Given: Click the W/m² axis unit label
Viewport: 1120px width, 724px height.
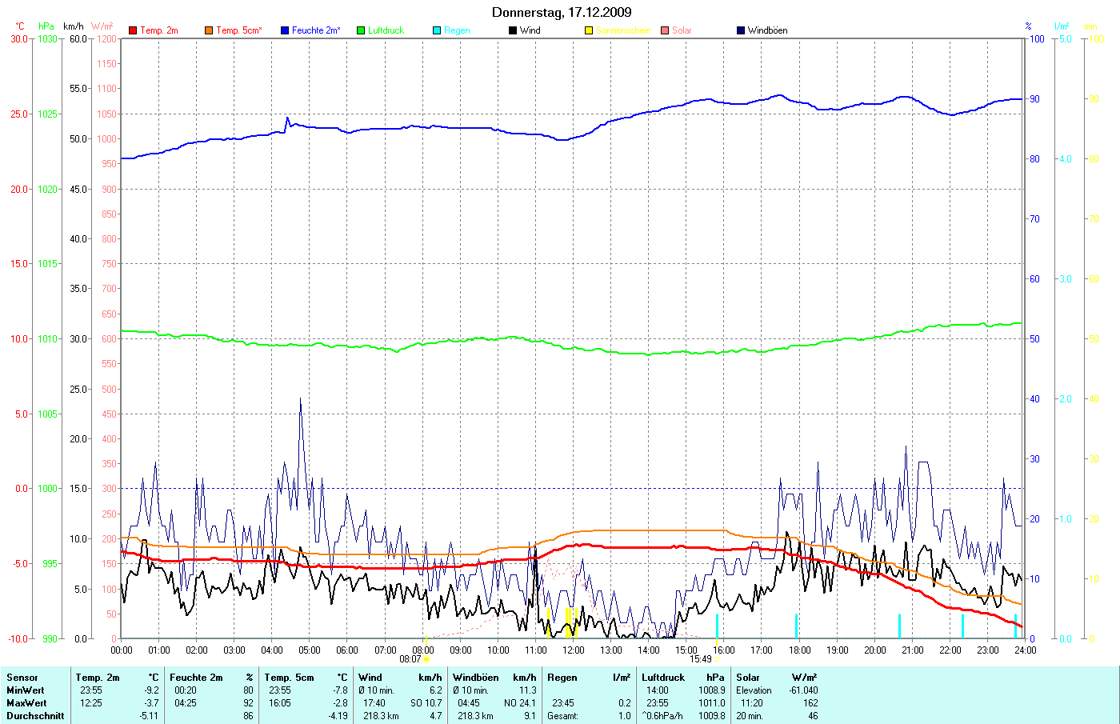Looking at the screenshot, I should tap(102, 26).
